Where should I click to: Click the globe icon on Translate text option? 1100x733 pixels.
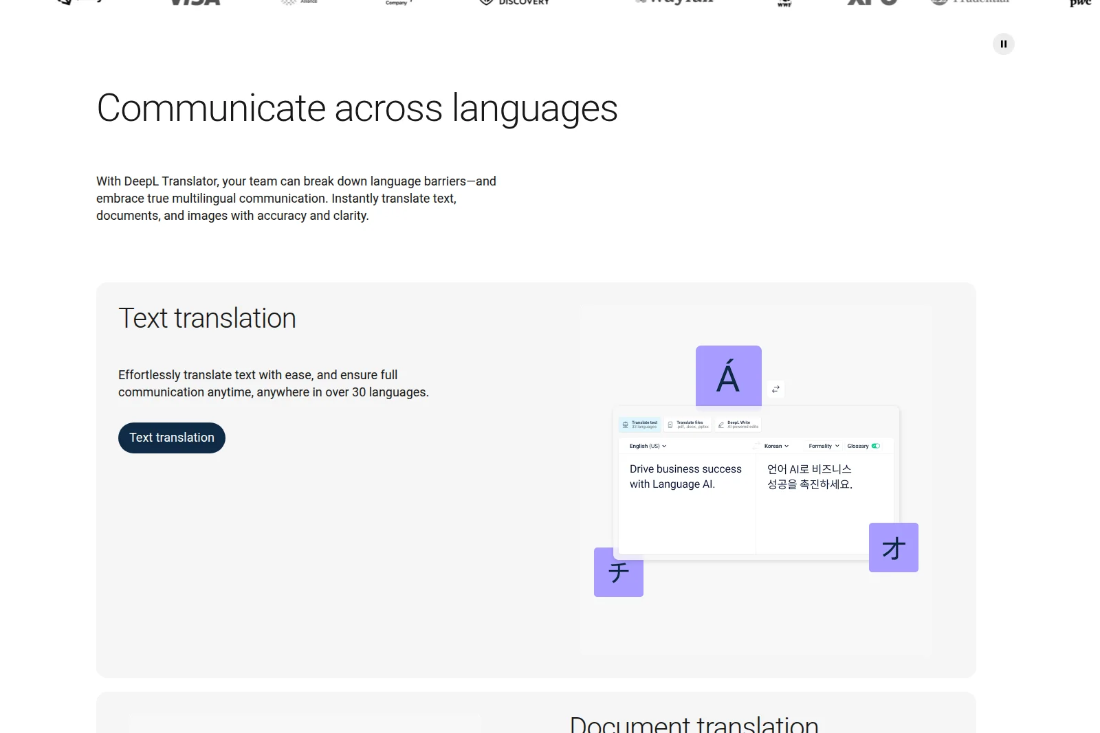[x=625, y=425]
